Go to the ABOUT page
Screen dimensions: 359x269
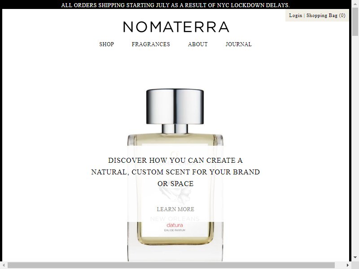197,44
